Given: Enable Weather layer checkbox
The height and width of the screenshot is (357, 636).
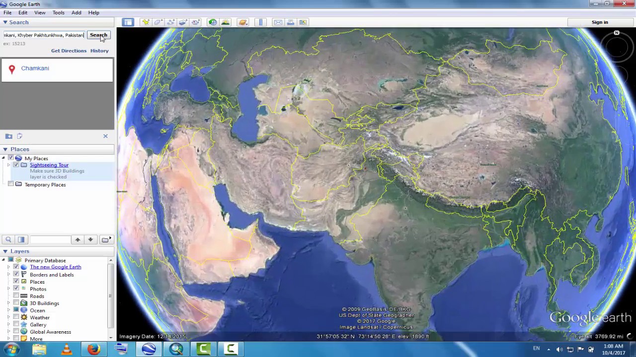Looking at the screenshot, I should point(16,317).
